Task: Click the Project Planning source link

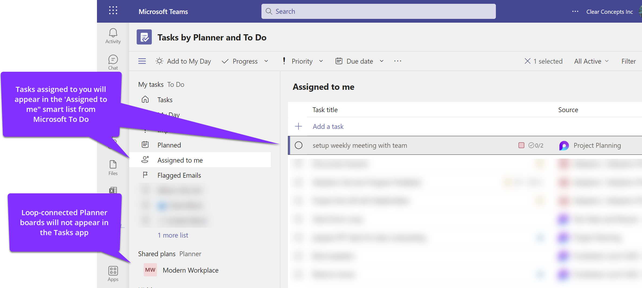Action: click(597, 145)
